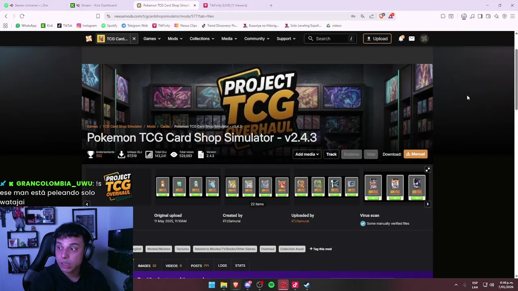
Task: Open the LOGS tab
Action: point(222,266)
